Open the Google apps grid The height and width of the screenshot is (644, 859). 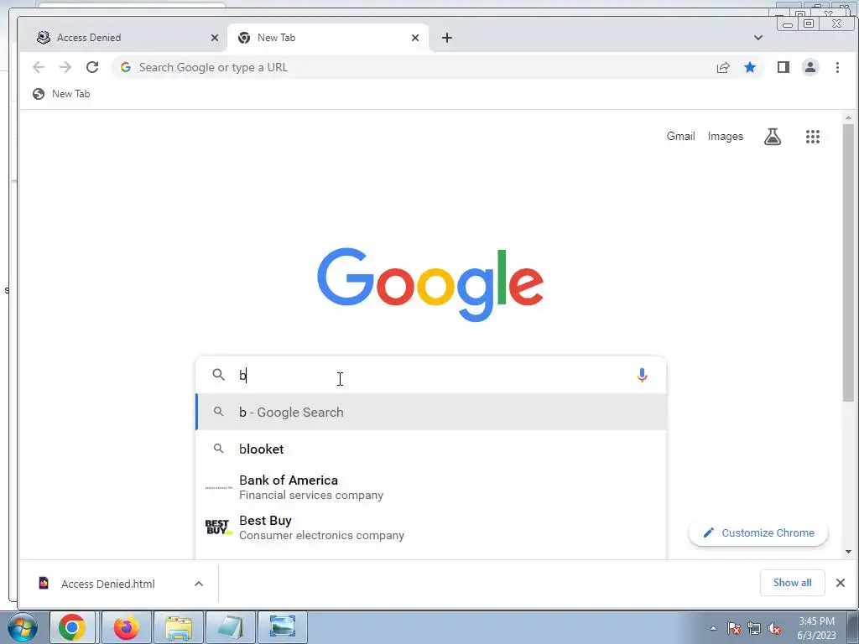pyautogui.click(x=813, y=137)
